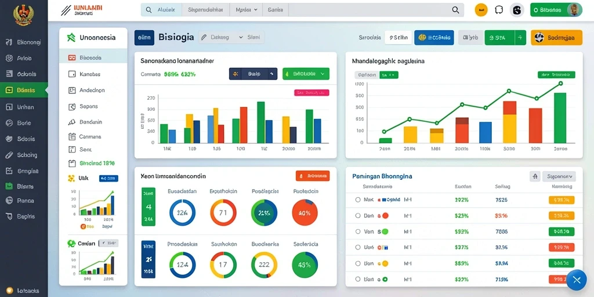This screenshot has height=297, width=594.
Task: Click the emblem logo in the dark sidebar
Action: [23, 16]
